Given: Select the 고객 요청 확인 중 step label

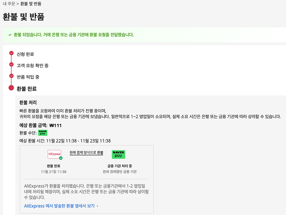Looking at the screenshot, I should (x=33, y=65).
